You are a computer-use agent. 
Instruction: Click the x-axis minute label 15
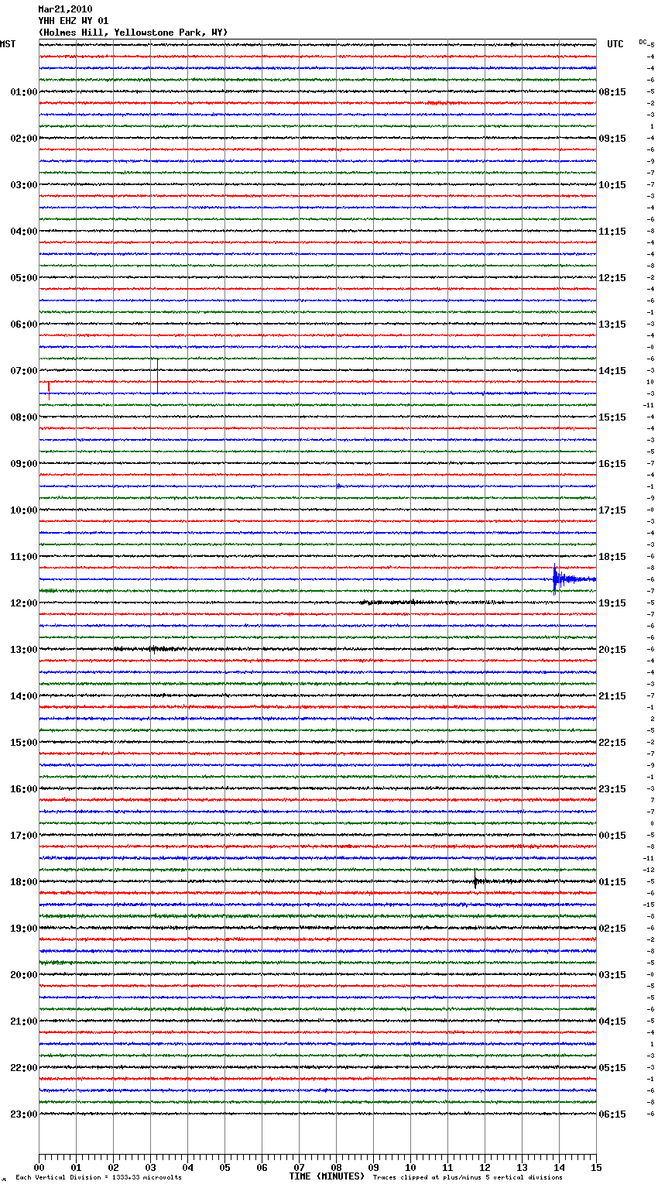click(596, 1167)
